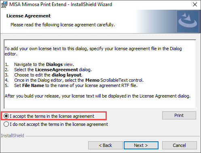The height and width of the screenshot is (153, 201).
Task: Click the window title text MISA Mimosa Print Extend
Action: (x=38, y=4)
